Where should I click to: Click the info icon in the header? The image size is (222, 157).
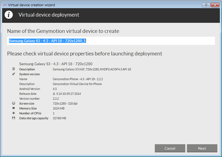(9, 15)
